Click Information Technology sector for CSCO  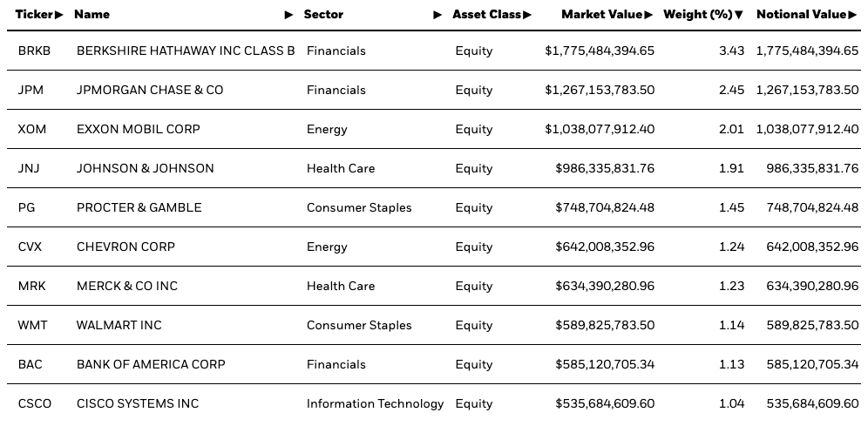376,404
